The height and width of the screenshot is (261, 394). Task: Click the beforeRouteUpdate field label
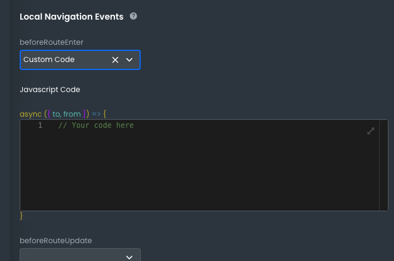pos(56,240)
